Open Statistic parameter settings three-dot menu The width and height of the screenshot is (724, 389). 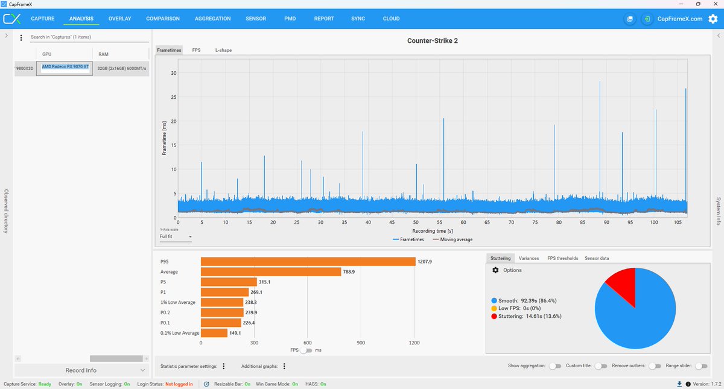point(224,366)
